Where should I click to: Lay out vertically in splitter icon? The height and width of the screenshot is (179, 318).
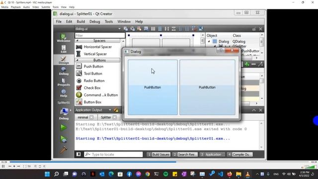(x=173, y=29)
